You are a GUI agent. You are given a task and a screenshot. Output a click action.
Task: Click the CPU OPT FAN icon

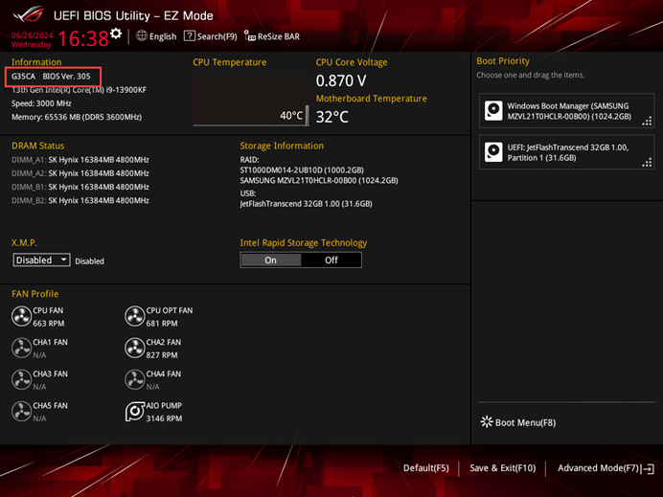(x=134, y=316)
